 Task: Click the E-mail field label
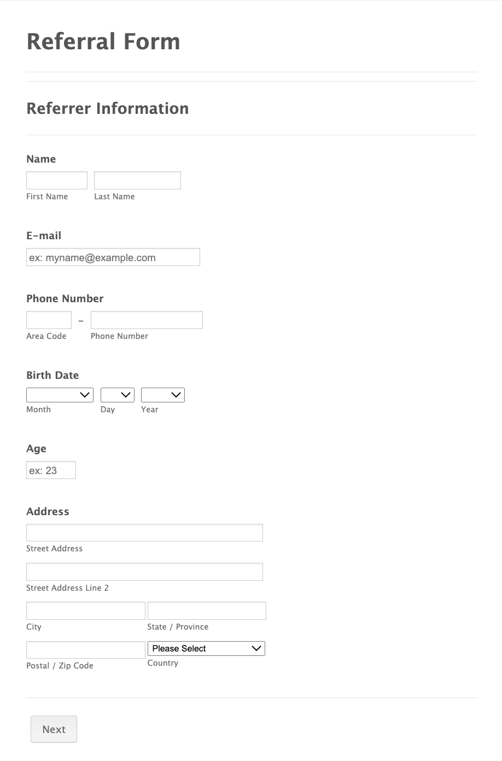click(44, 236)
